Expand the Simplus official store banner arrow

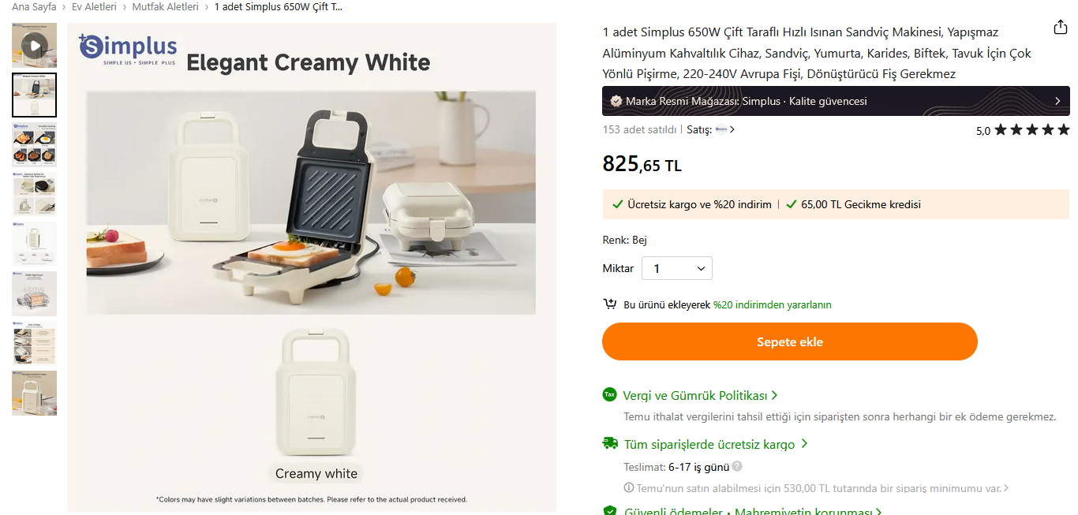point(1057,101)
